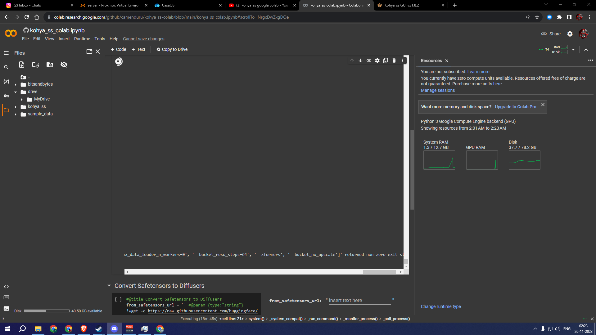Screen dimensions: 596x335
Task: Open the variables inspector panel
Action: [6, 81]
